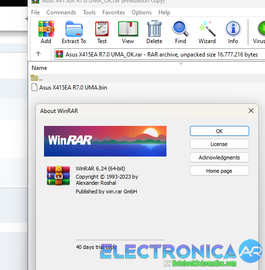The width and height of the screenshot is (265, 270).
Task: Click the License button
Action: (x=220, y=144)
